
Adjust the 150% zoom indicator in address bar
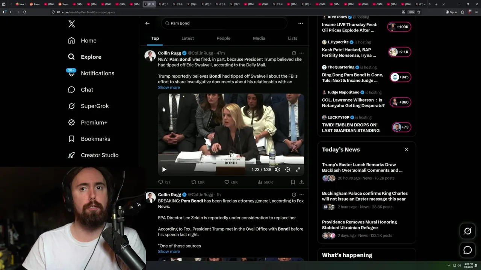(x=411, y=12)
